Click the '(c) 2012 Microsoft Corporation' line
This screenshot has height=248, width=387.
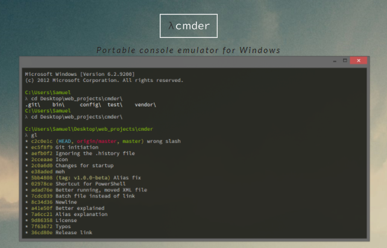point(104,81)
